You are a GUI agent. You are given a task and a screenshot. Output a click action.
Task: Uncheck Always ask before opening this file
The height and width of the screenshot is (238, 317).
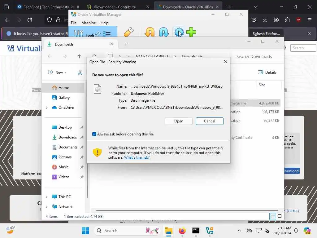(94, 134)
